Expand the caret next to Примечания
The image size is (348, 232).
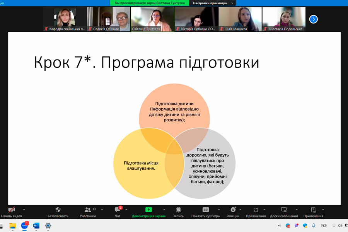click(323, 210)
